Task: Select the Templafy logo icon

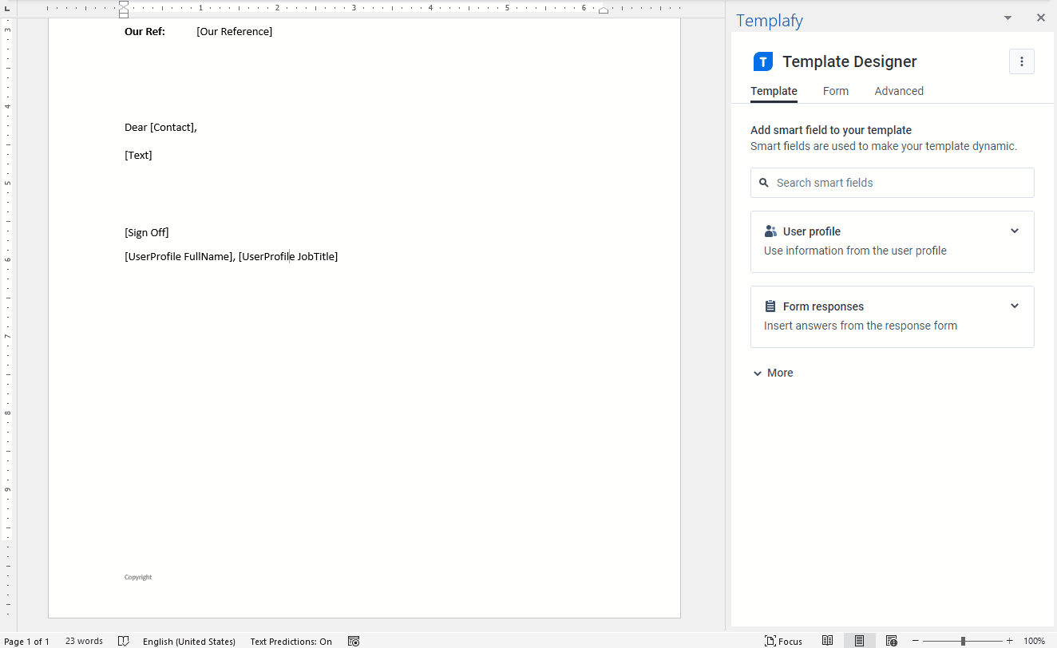Action: pyautogui.click(x=762, y=61)
